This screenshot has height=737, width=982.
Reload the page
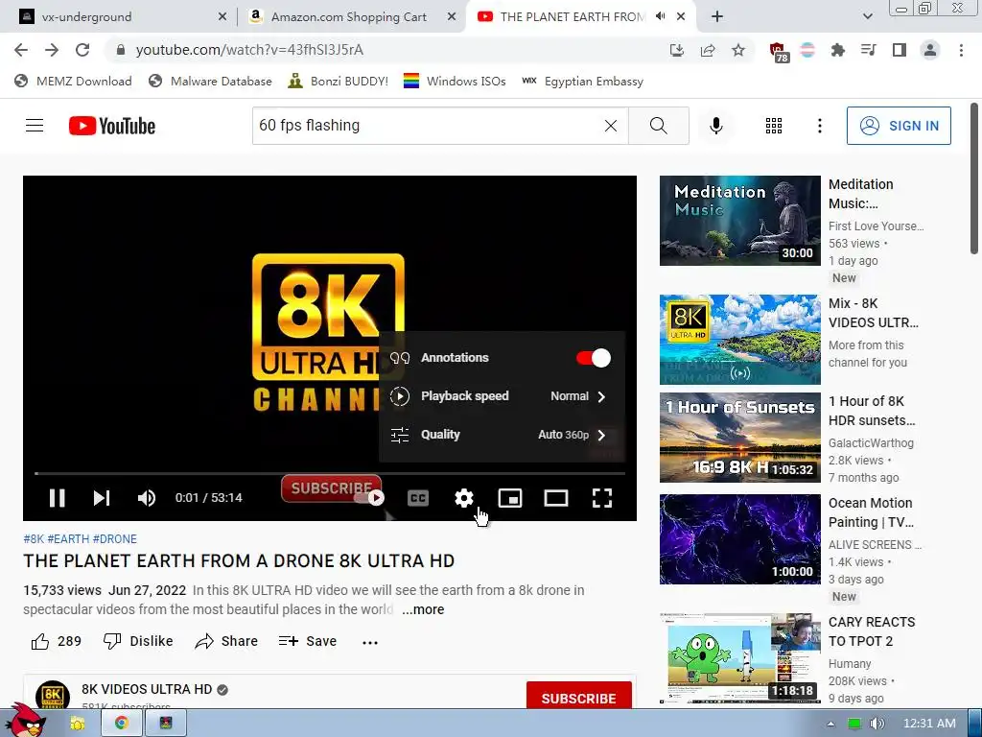(82, 50)
